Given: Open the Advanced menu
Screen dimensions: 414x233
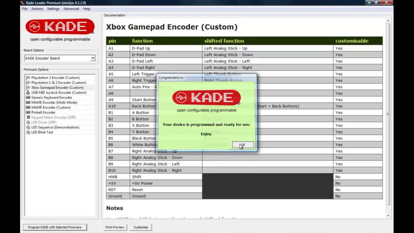Looking at the screenshot, I should [71, 9].
